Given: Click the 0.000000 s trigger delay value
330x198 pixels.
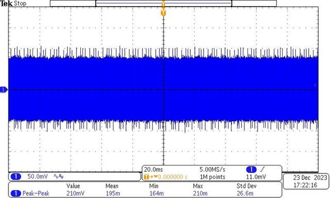Looking at the screenshot, I should [173, 177].
